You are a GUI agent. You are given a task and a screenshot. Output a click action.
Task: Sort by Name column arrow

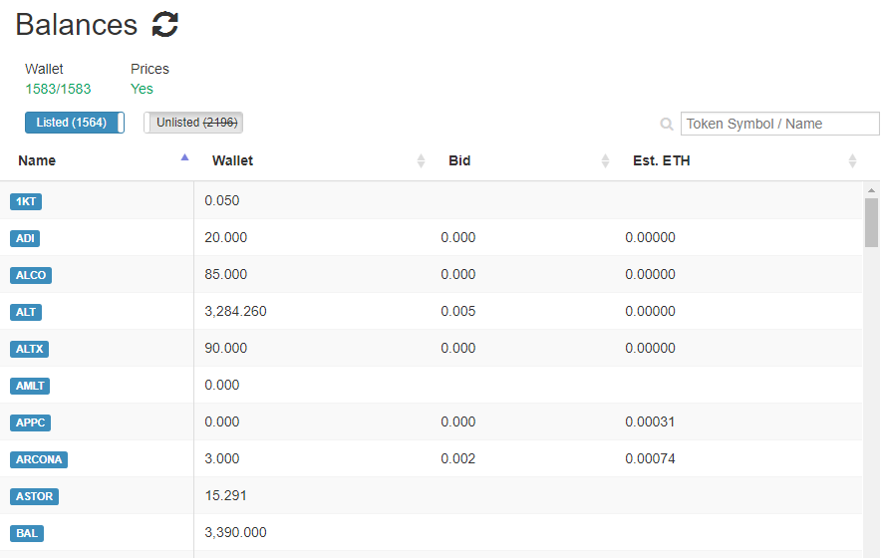point(184,157)
